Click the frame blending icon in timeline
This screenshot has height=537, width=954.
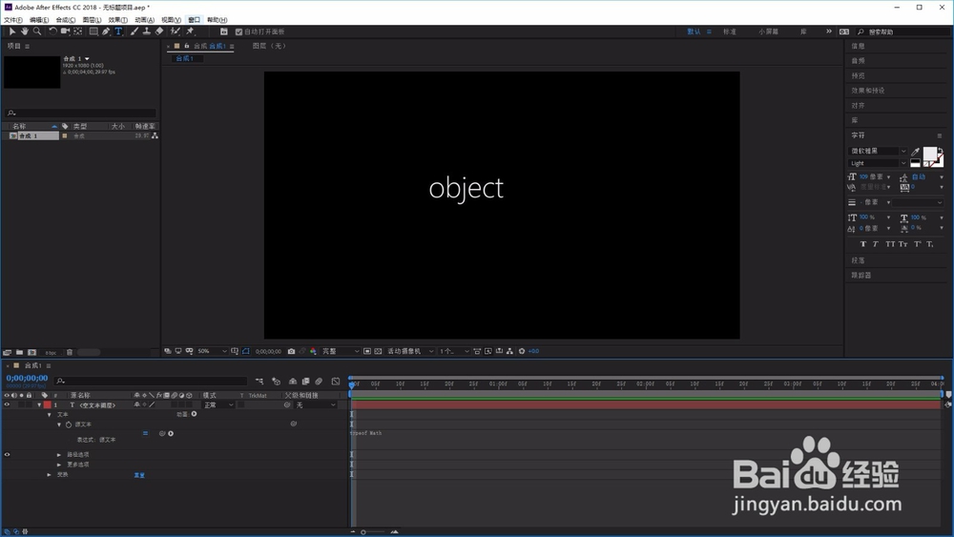pos(305,381)
